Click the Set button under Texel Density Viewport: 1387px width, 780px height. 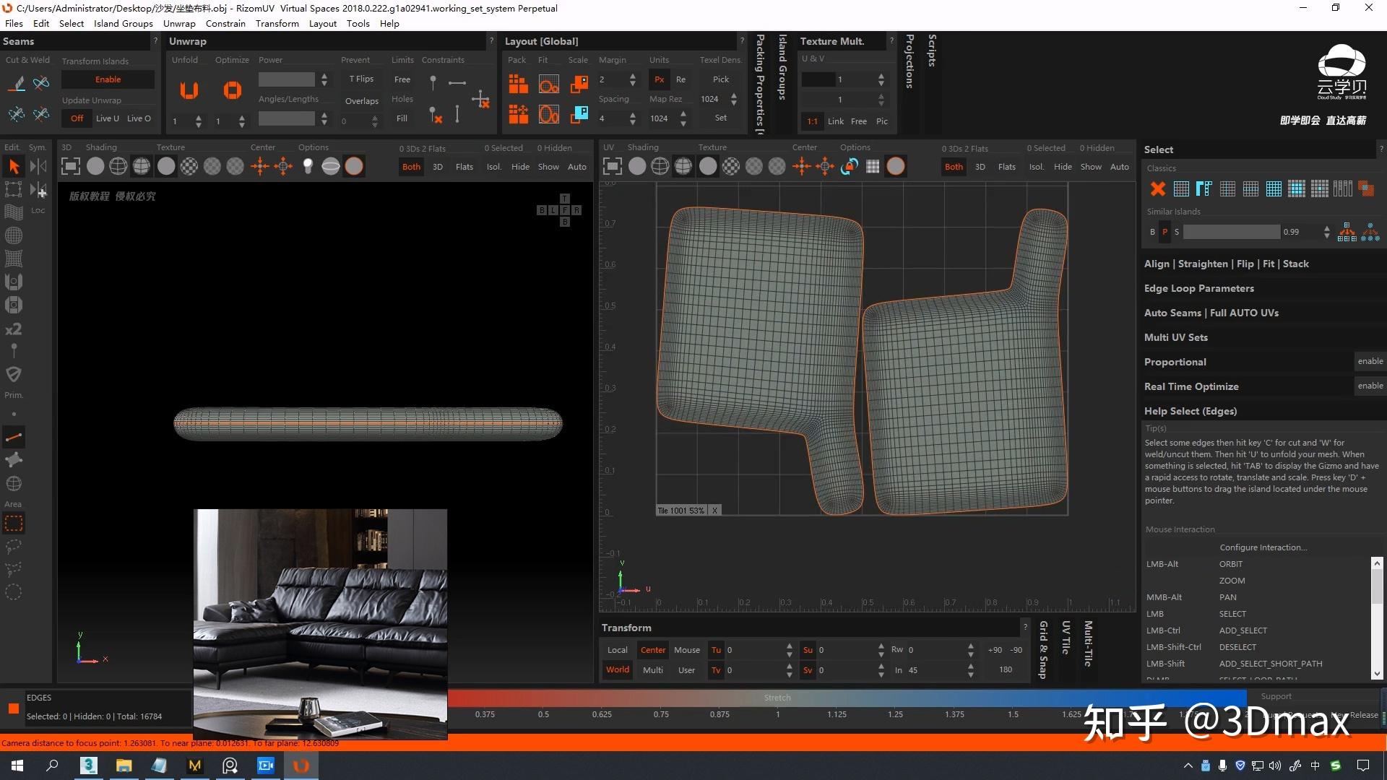[x=720, y=117]
